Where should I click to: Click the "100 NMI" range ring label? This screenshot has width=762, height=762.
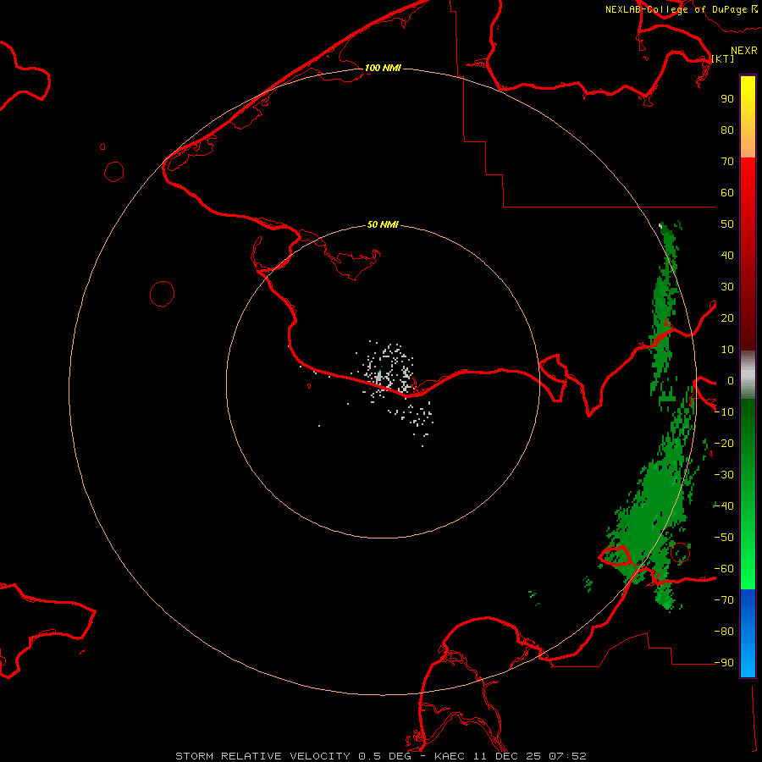(x=383, y=68)
